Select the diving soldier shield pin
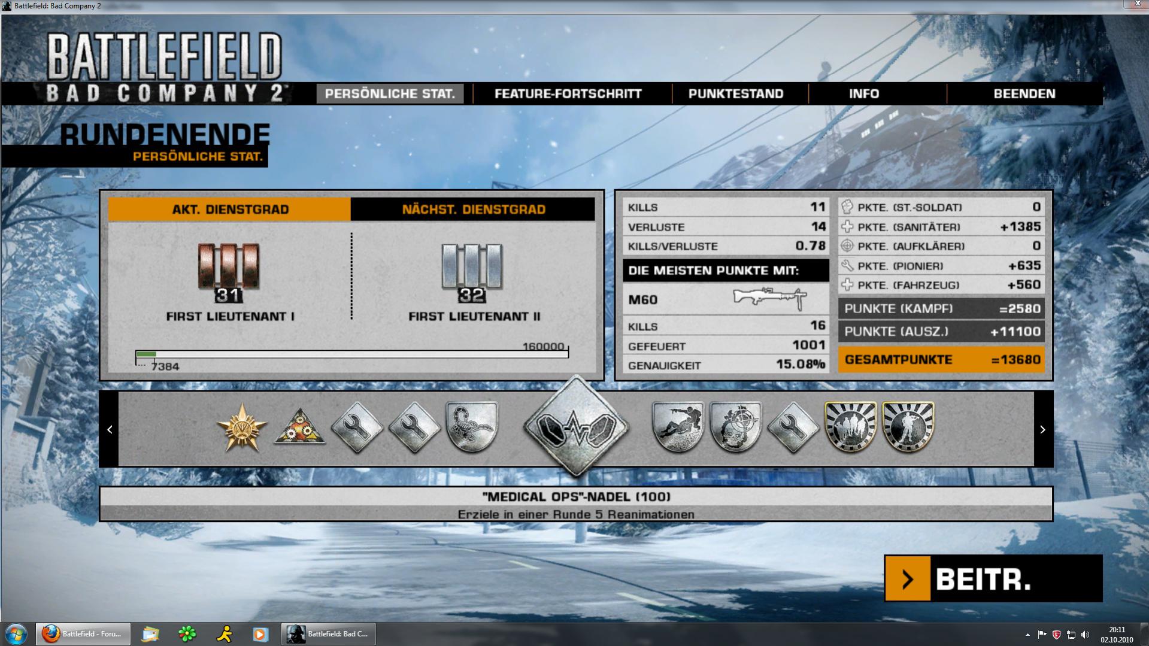 (678, 427)
